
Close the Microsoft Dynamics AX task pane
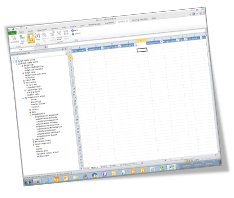coord(66,49)
